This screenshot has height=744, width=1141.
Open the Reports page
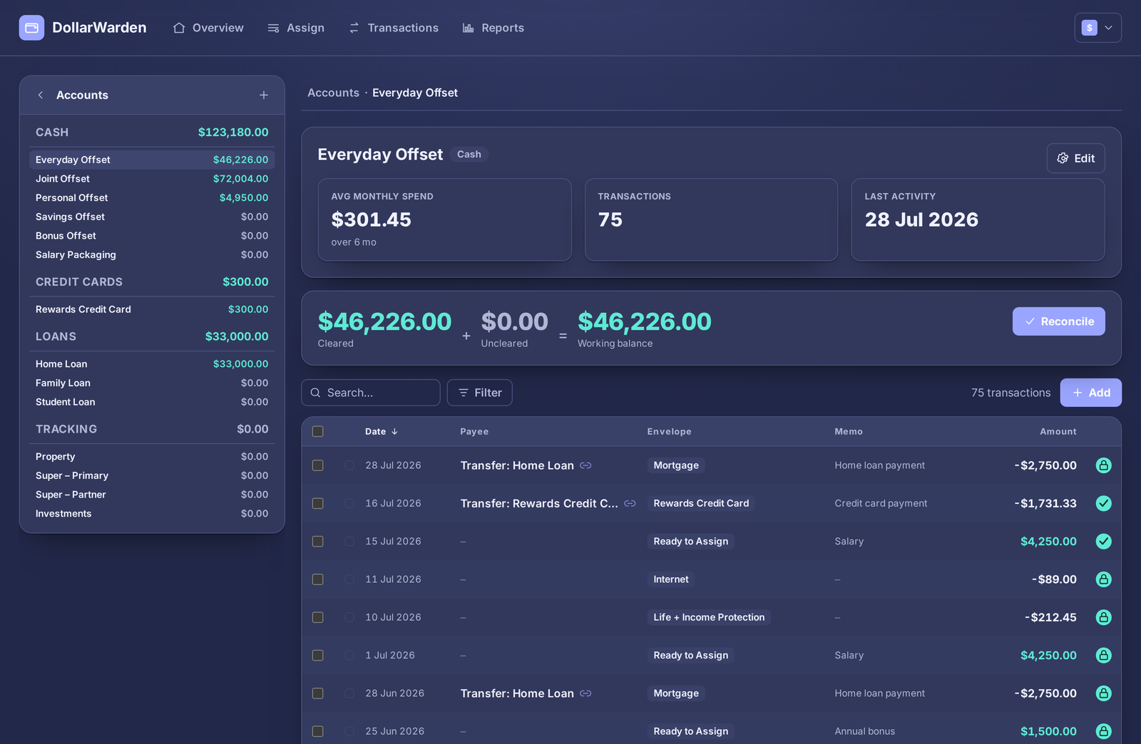(493, 28)
